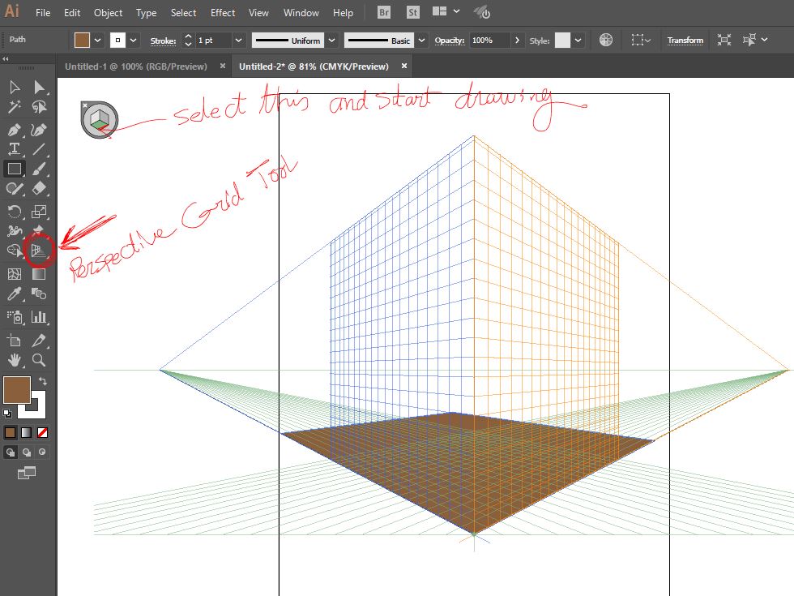Select the Perspective Grid tool
This screenshot has width=794, height=596.
click(x=37, y=251)
